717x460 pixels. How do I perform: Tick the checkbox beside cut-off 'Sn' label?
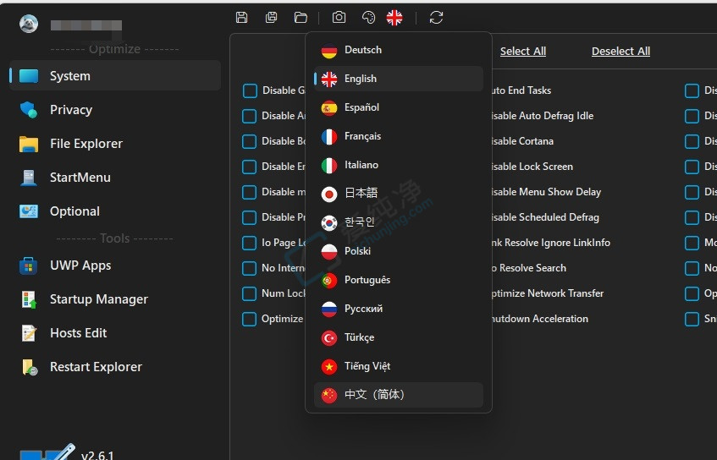(692, 319)
